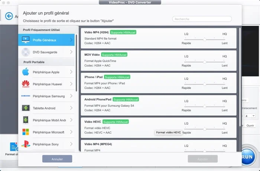
Task: Click 'Standard MP4 file format' description
Action: click(x=101, y=39)
